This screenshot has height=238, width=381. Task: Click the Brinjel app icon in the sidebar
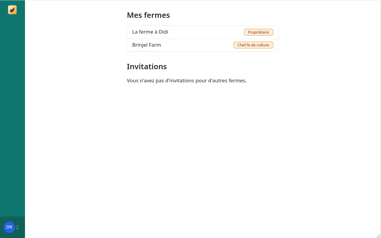(12, 10)
